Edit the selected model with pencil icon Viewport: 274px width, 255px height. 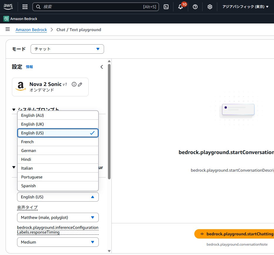point(80,85)
